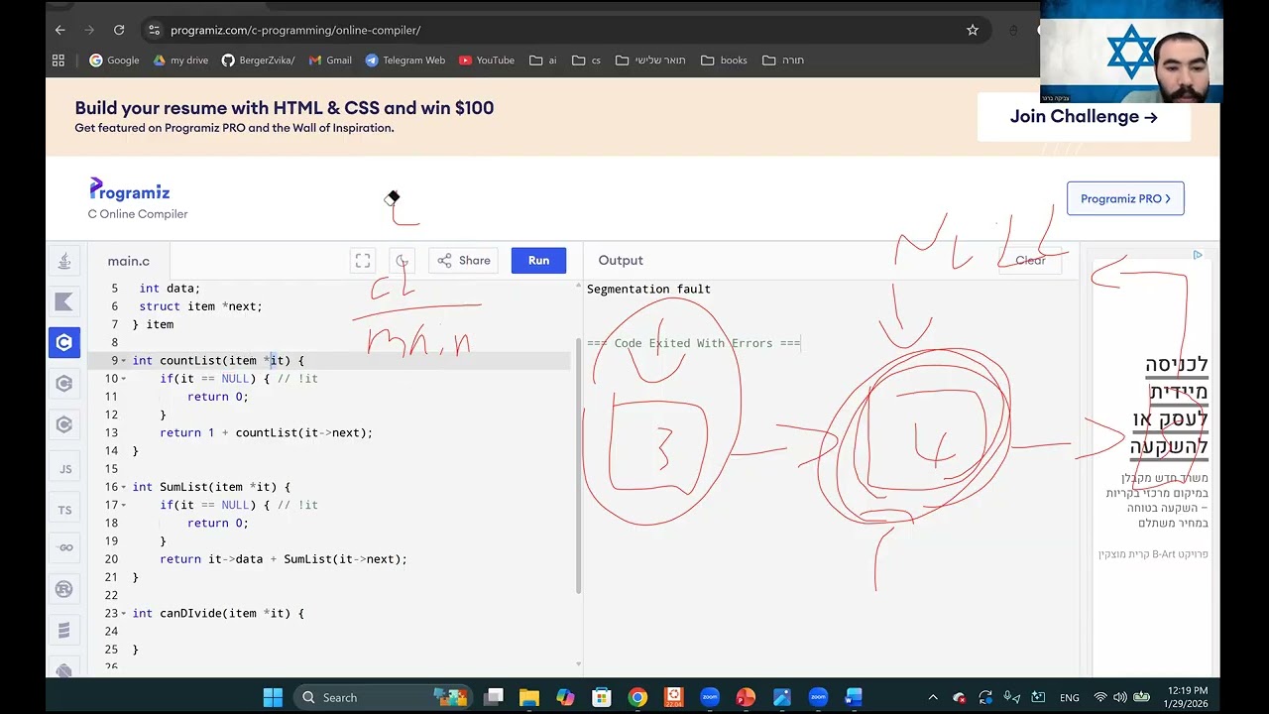Click line 13 countList return statement
1269x714 pixels.
[266, 433]
